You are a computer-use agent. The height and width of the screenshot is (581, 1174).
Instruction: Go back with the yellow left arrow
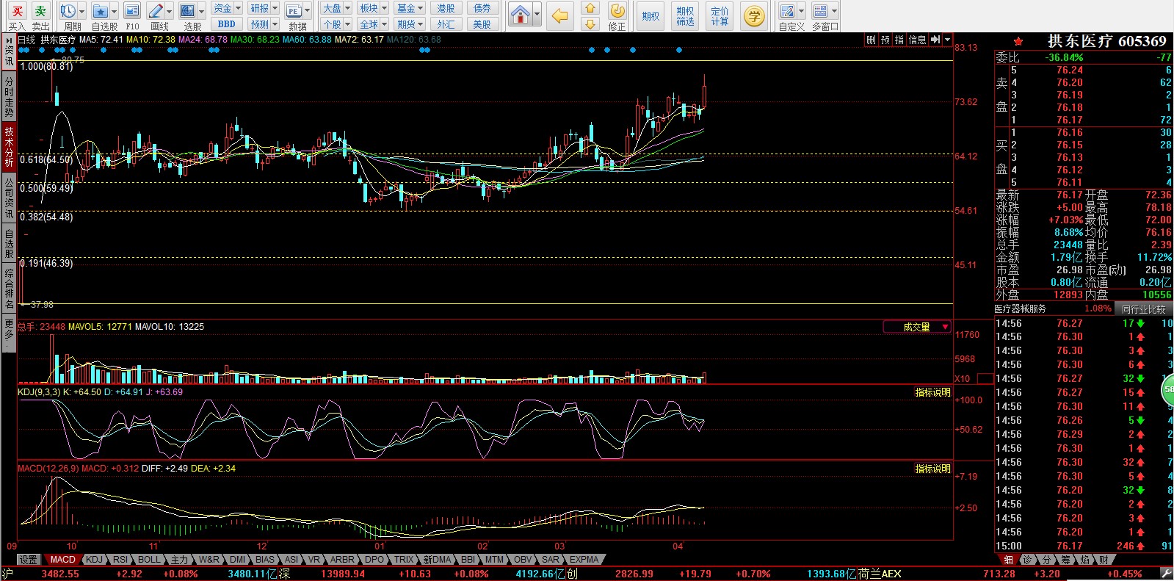560,15
